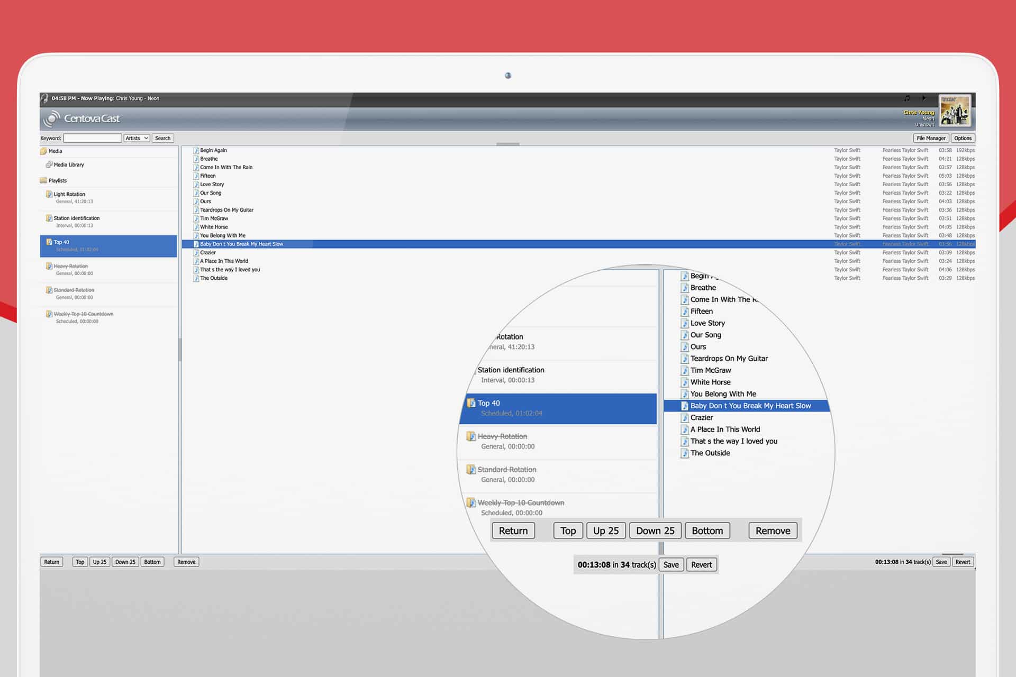This screenshot has width=1016, height=677.
Task: Open the File Manager
Action: pos(931,138)
